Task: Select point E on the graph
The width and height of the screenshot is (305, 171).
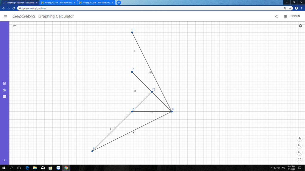Action: [x=92, y=151]
